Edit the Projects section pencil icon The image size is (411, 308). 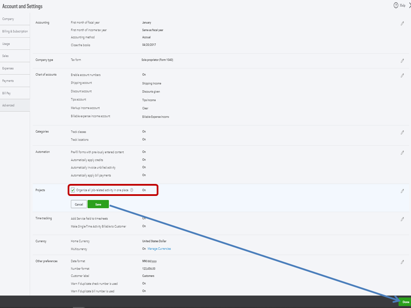402,191
